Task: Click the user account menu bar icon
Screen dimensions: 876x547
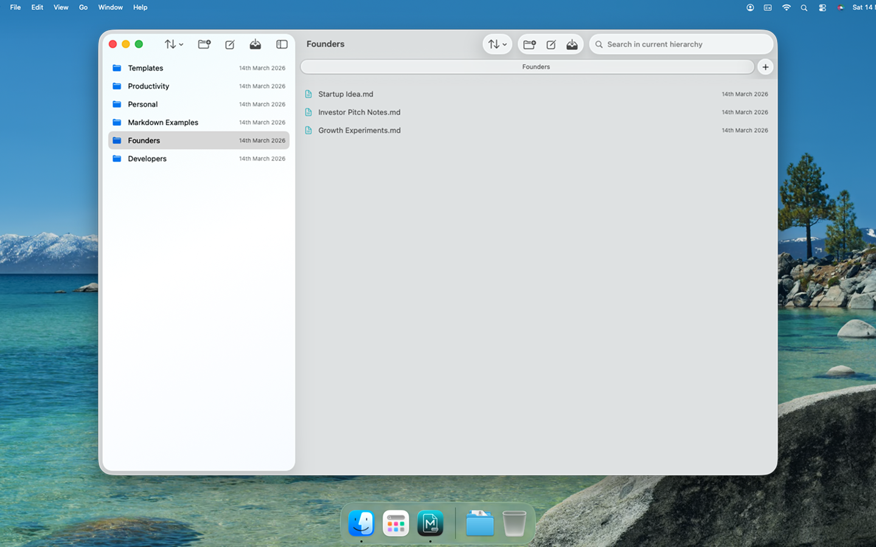Action: pos(750,7)
